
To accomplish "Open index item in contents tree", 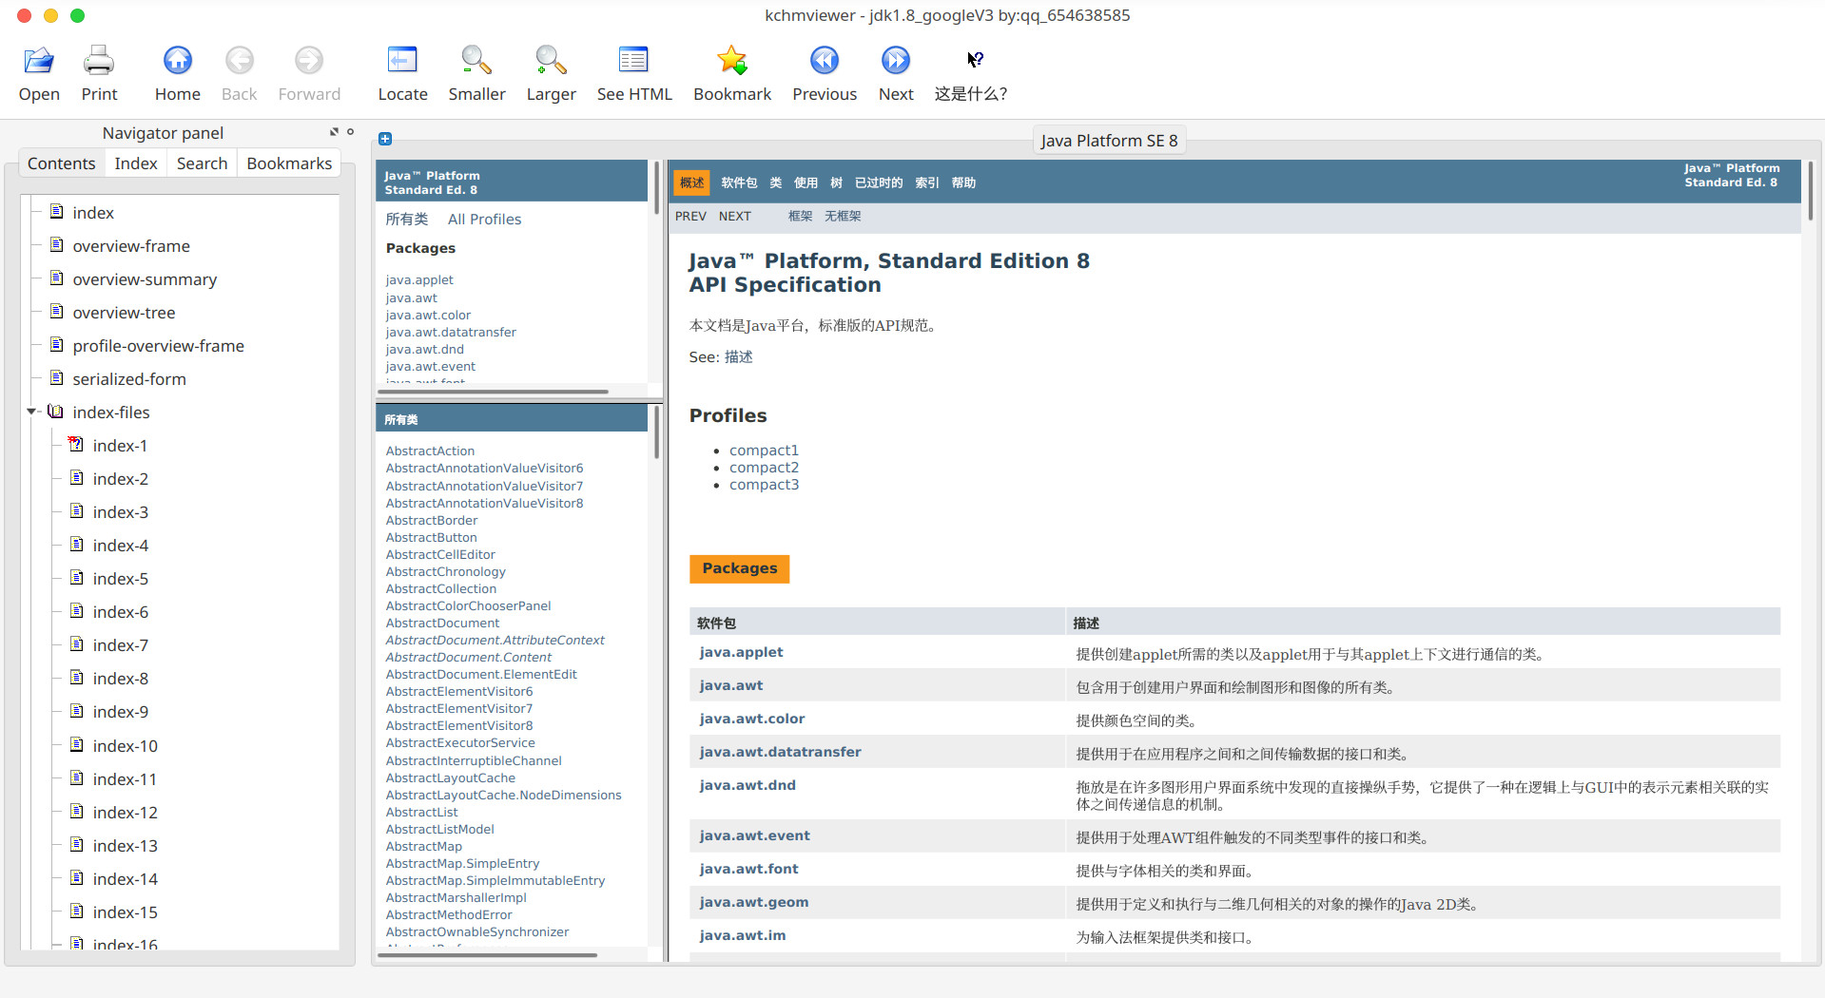I will pyautogui.click(x=92, y=213).
